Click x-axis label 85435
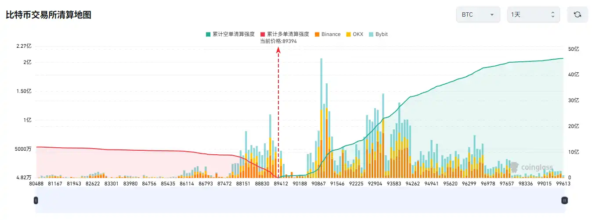The image size is (592, 220). tap(168, 185)
